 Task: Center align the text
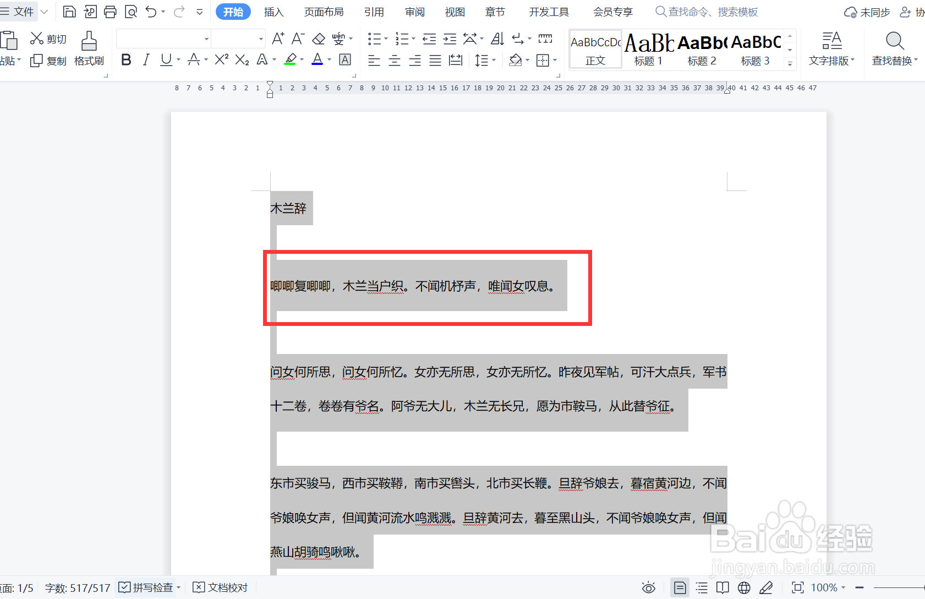(x=395, y=61)
